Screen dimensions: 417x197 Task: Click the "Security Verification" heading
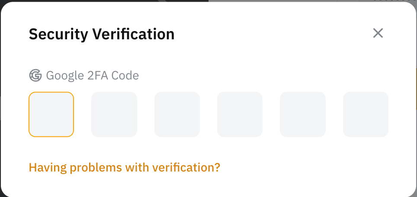coord(102,34)
